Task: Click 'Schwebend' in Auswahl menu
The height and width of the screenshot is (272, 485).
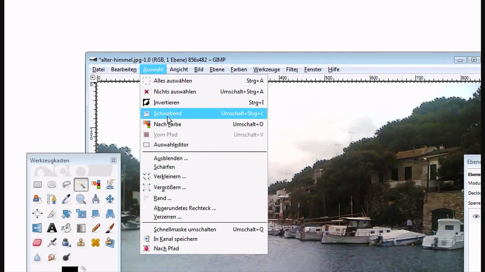Action: [x=167, y=113]
